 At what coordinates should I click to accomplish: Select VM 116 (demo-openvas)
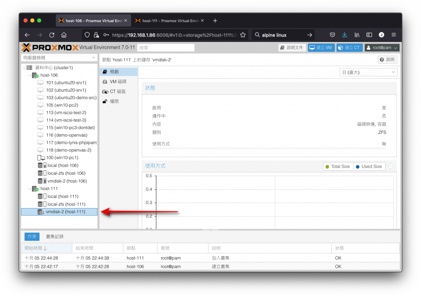[x=67, y=135]
